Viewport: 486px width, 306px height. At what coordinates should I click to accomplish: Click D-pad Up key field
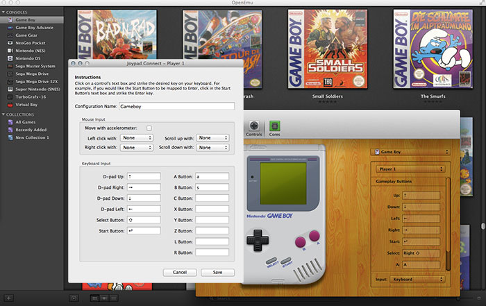click(x=144, y=176)
